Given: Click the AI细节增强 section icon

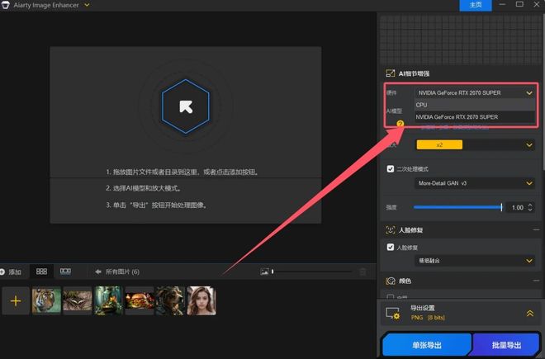Looking at the screenshot, I should tap(391, 73).
